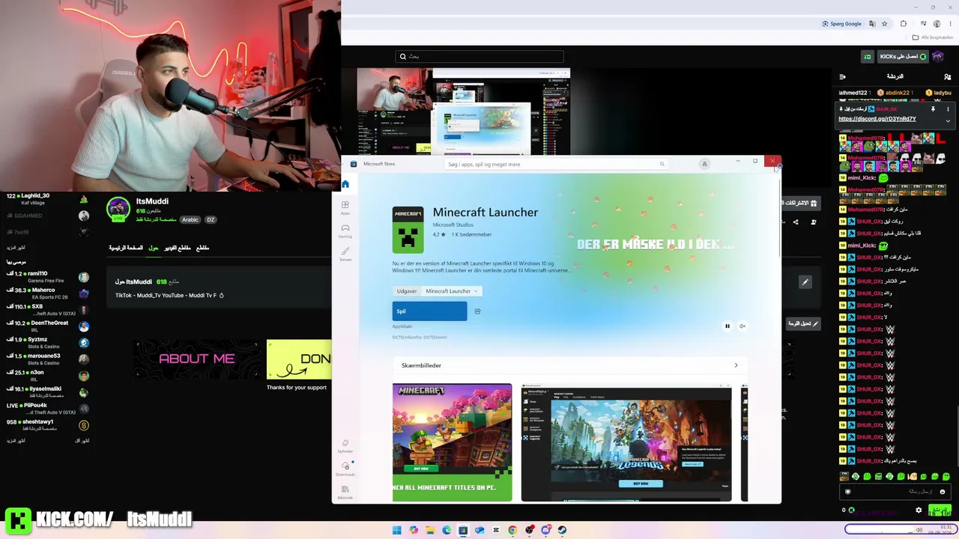Viewport: 959px width, 539px height.
Task: Open the Microsoft Store account profile icon
Action: (x=704, y=164)
